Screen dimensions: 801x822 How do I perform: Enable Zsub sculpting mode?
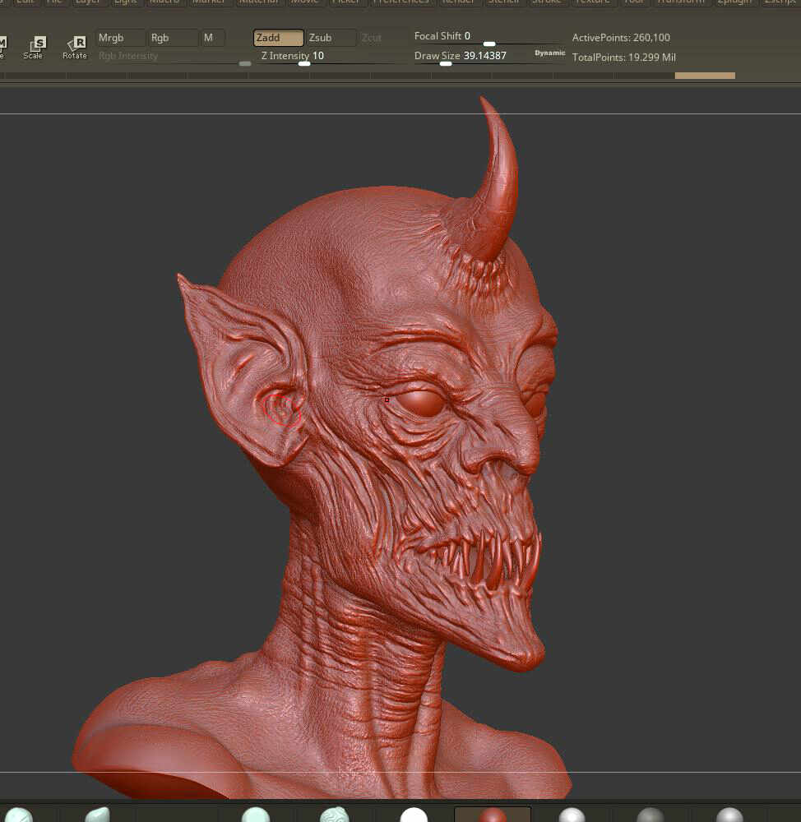(329, 38)
